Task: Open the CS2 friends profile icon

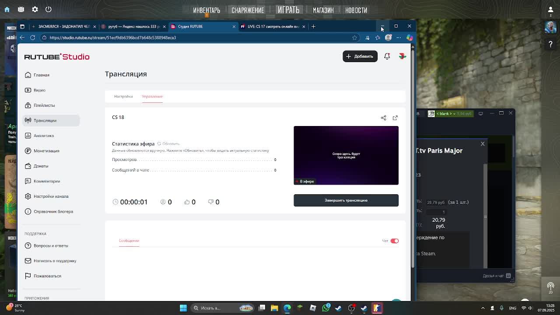Action: click(551, 9)
